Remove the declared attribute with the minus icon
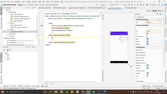167x94 pixels. 162,19
